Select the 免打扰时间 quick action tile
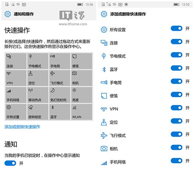The width and height of the screenshot is (194, 172). (59, 95)
